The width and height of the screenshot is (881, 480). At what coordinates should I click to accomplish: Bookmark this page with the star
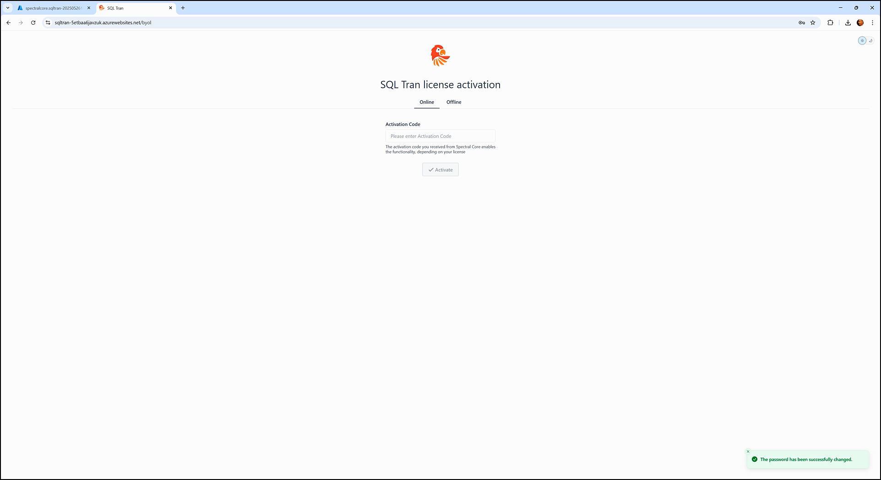[x=813, y=22]
